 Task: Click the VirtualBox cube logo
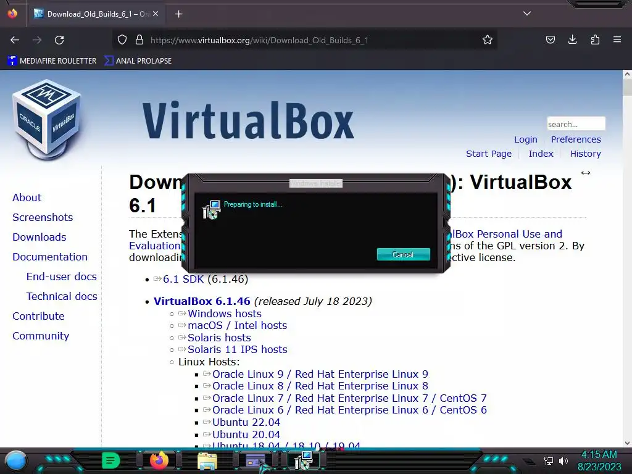pyautogui.click(x=47, y=120)
